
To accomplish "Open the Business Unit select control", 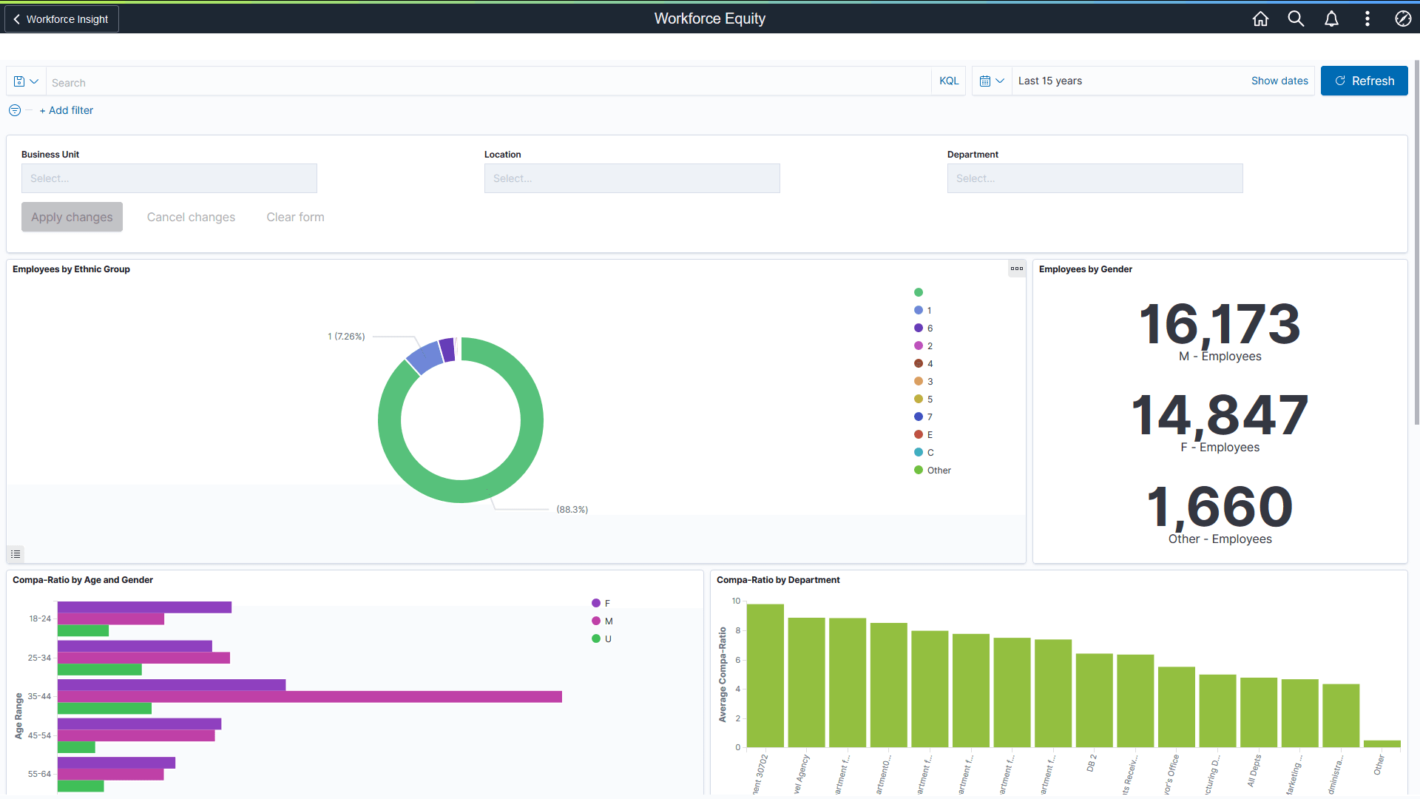I will point(169,178).
